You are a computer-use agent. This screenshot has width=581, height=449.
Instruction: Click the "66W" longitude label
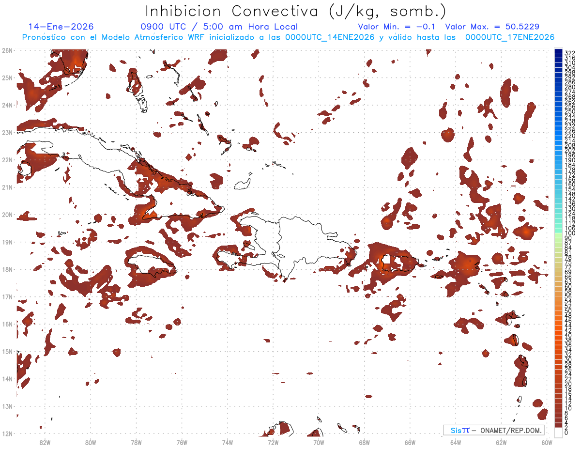click(x=410, y=442)
